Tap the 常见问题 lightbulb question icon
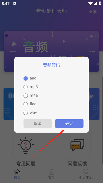 pos(26,145)
